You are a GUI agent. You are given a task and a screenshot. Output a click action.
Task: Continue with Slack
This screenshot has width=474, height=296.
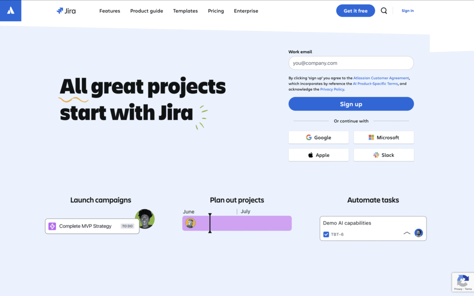point(384,155)
